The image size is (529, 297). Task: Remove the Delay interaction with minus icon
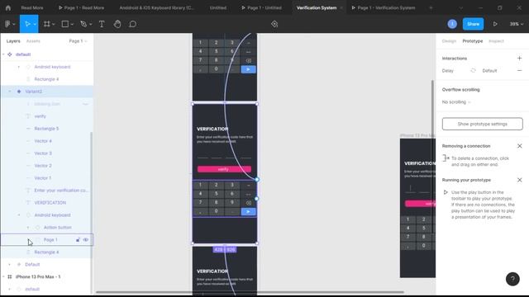520,71
